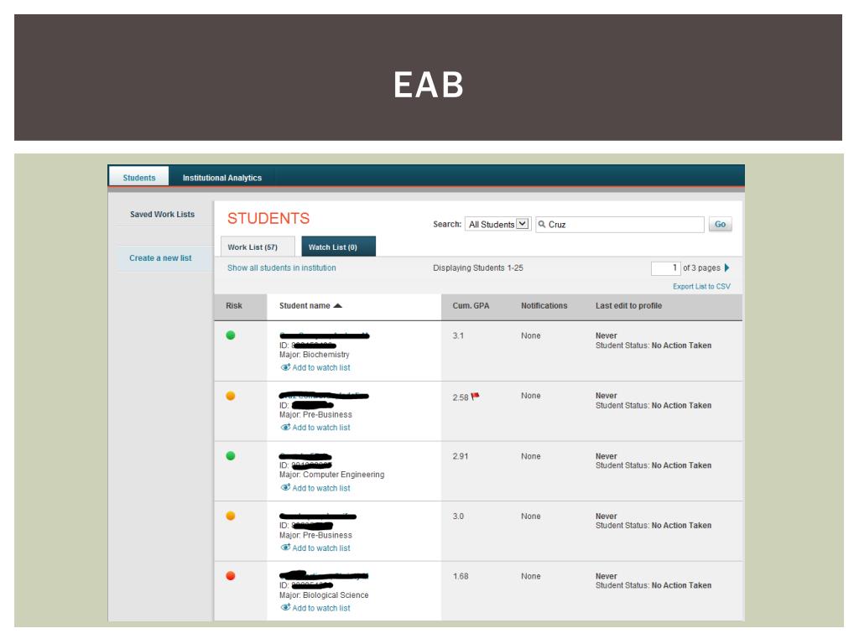Click the Notifications column header
The width and height of the screenshot is (859, 644).
[x=544, y=305]
